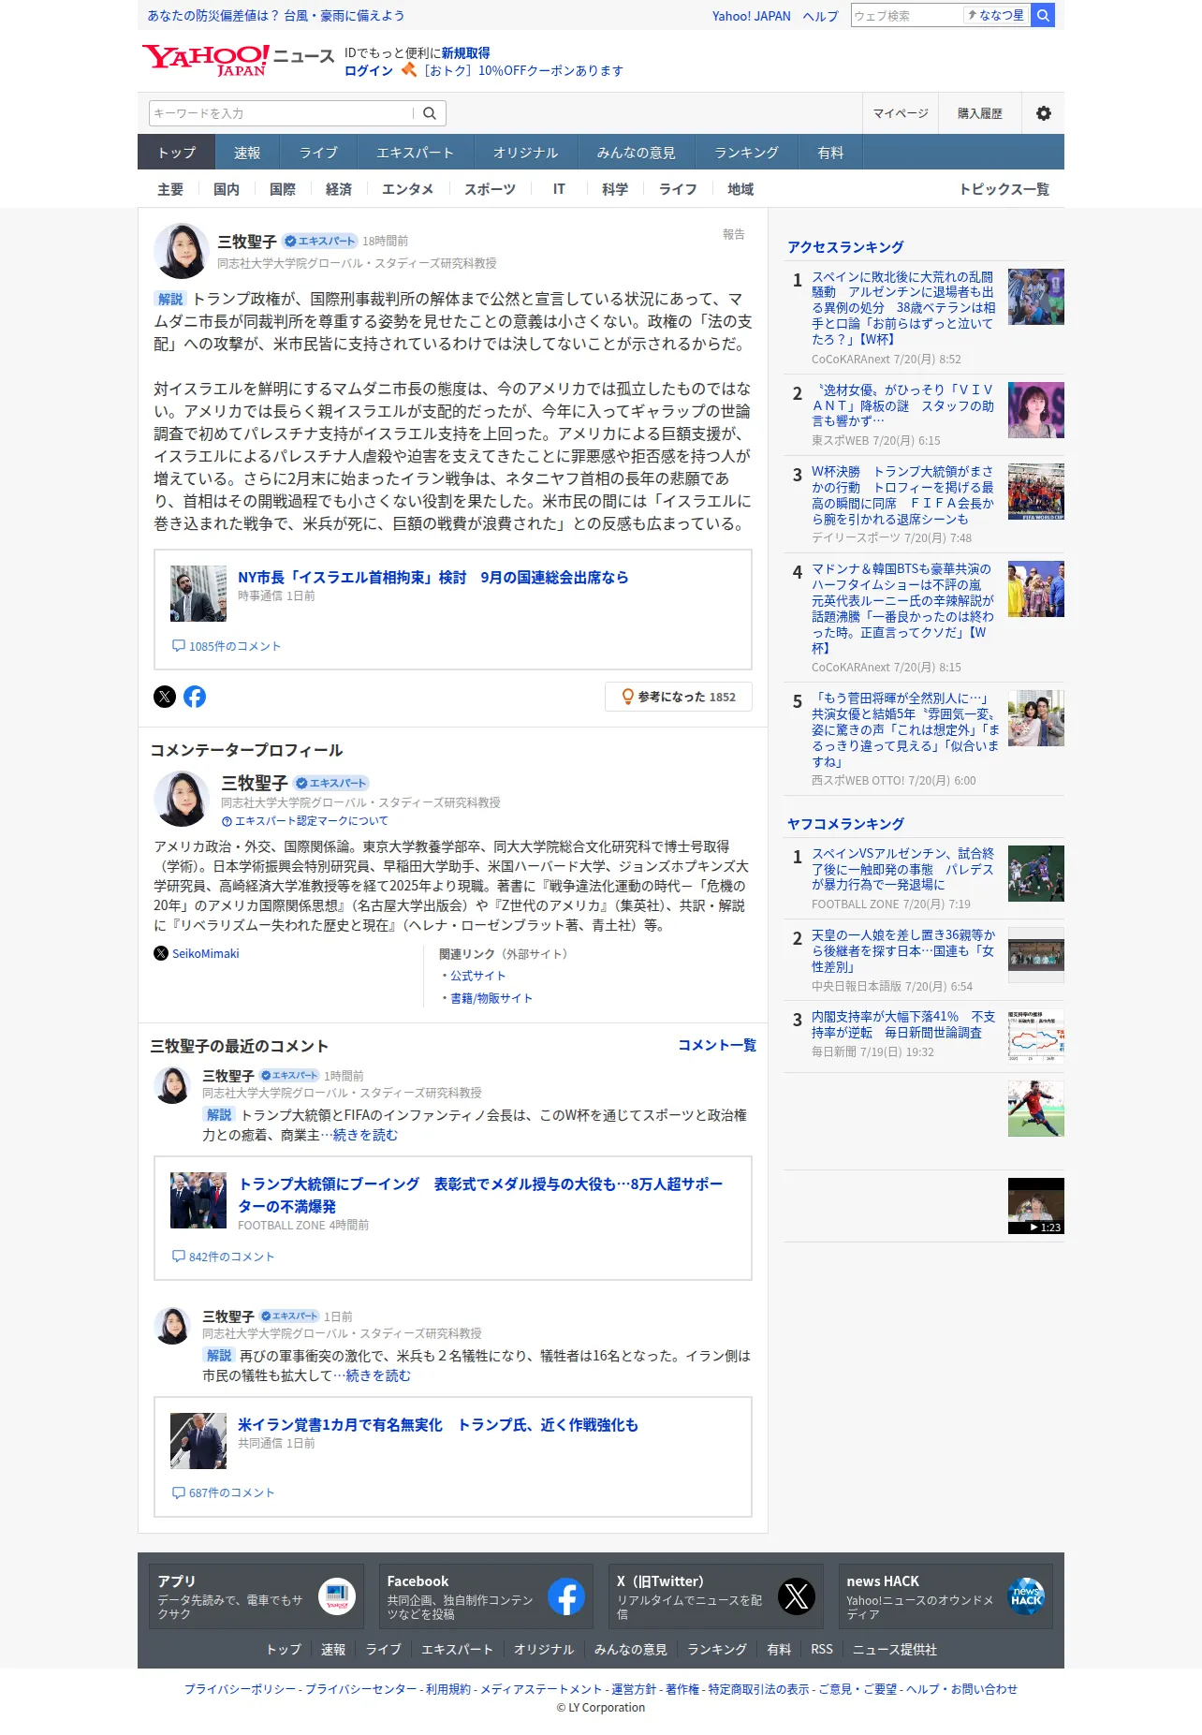
Task: Open the 687件のコメント comment link
Action: (x=224, y=1492)
